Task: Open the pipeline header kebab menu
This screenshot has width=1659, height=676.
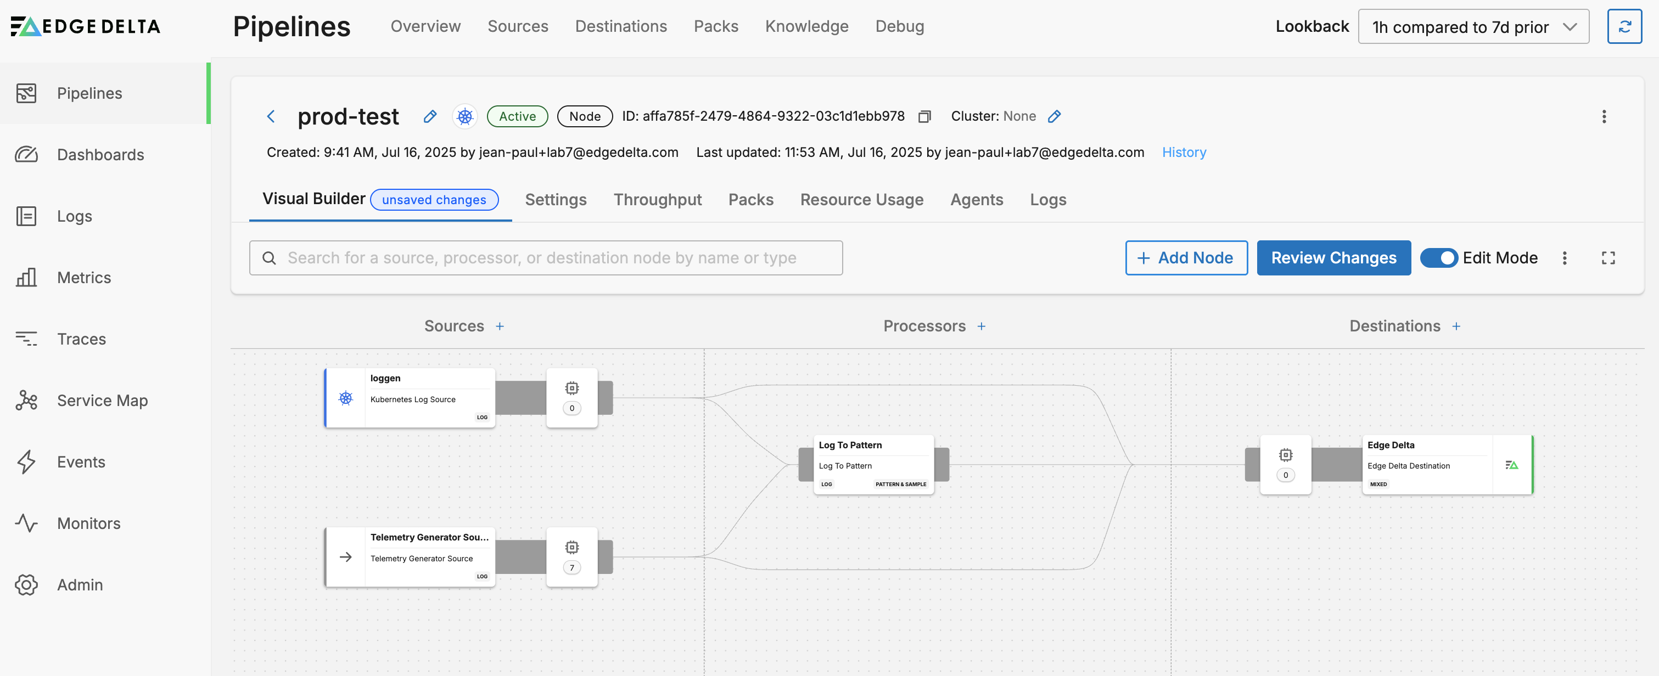Action: point(1604,116)
